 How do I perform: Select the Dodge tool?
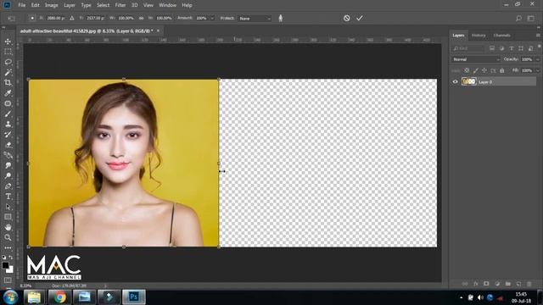coord(8,175)
